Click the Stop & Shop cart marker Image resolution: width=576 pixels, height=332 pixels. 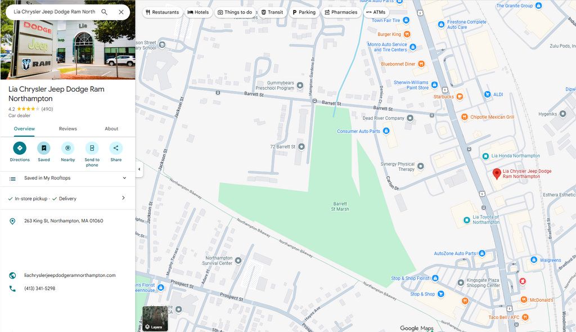[441, 294]
